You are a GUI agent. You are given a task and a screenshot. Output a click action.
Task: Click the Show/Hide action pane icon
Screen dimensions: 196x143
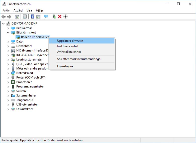point(38,16)
